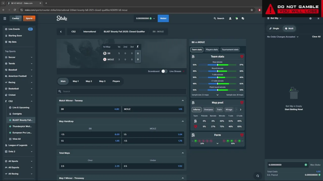
Task: Collapse Map 1 Winner - Threeway section
Action: pyautogui.click(x=183, y=178)
